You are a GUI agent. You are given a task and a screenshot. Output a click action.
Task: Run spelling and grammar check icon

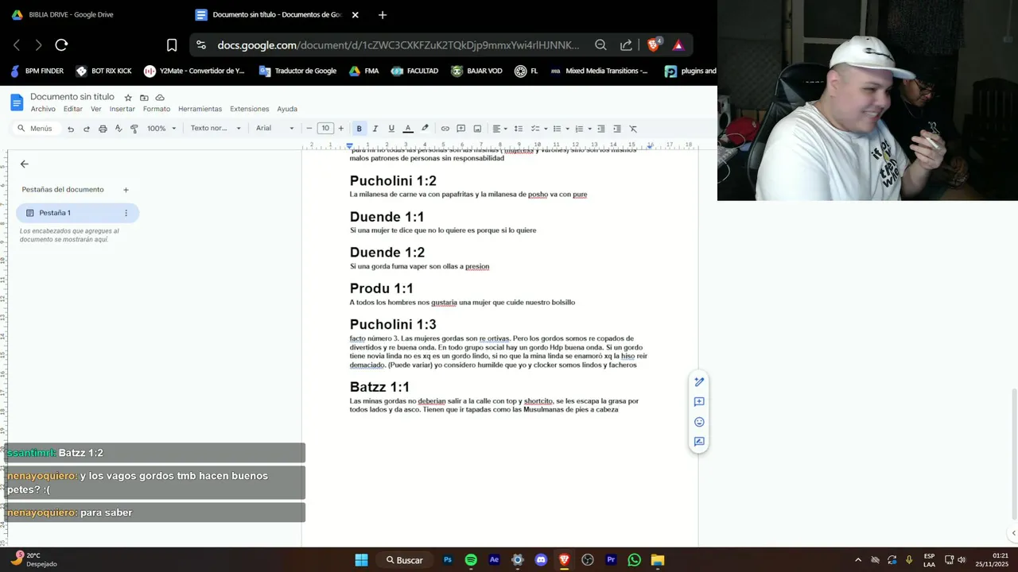click(119, 129)
